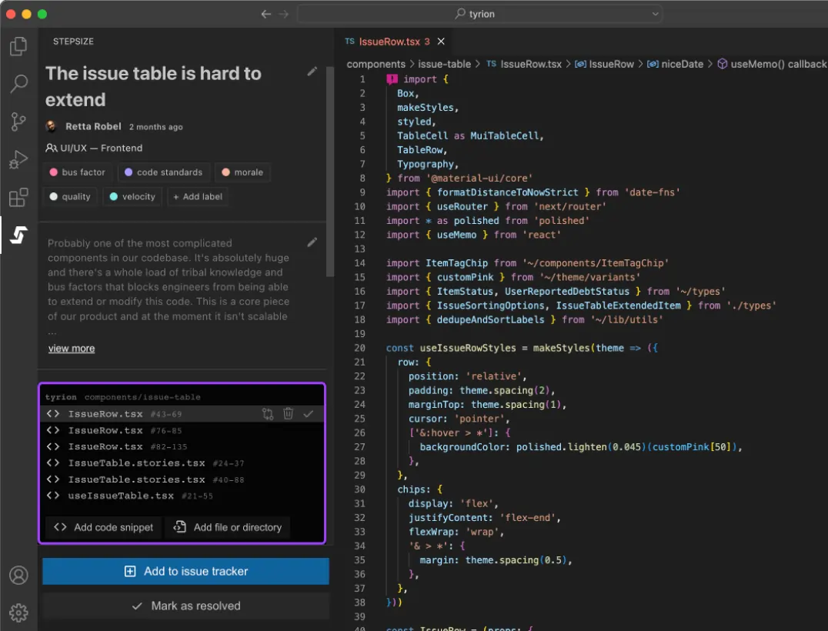Screen dimensions: 828x631
Task: Toggle the velocity label chip
Action: (x=132, y=197)
